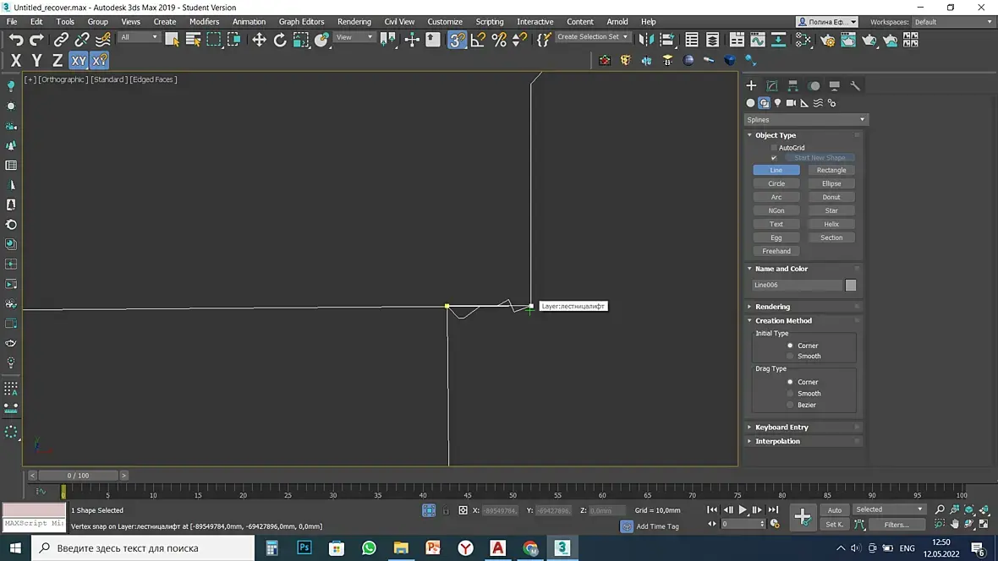Toggle the 3D Snaps button

457,40
